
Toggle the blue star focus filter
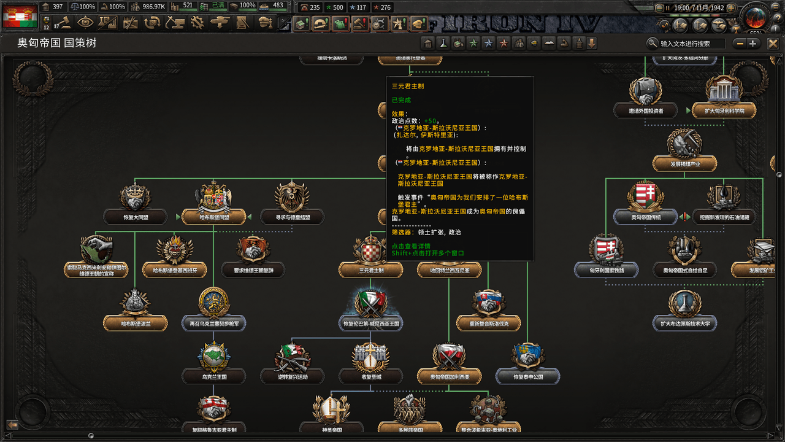point(488,43)
